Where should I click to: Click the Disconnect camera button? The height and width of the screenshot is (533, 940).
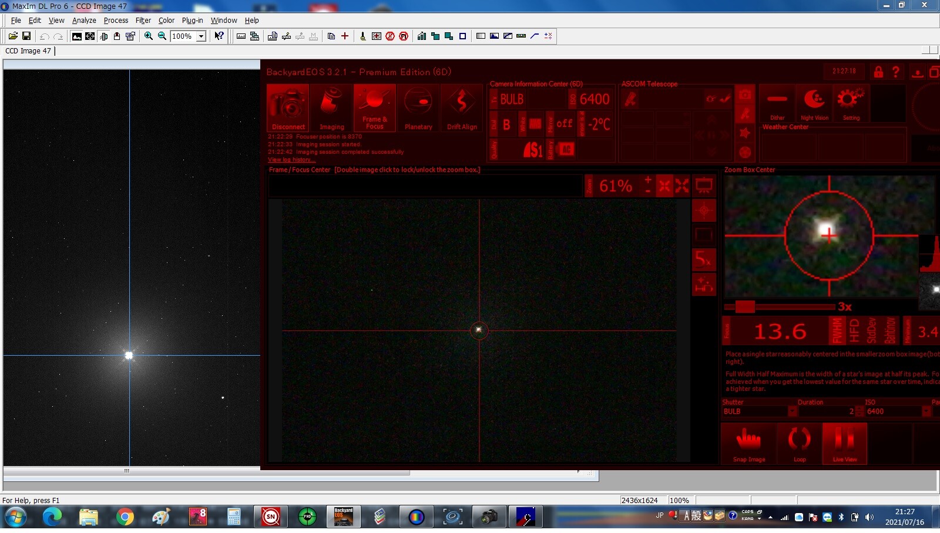click(x=288, y=108)
